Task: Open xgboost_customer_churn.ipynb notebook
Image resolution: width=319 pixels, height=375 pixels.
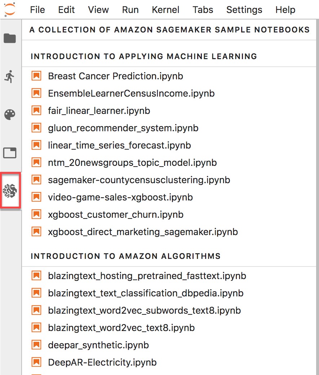Action: click(x=116, y=215)
